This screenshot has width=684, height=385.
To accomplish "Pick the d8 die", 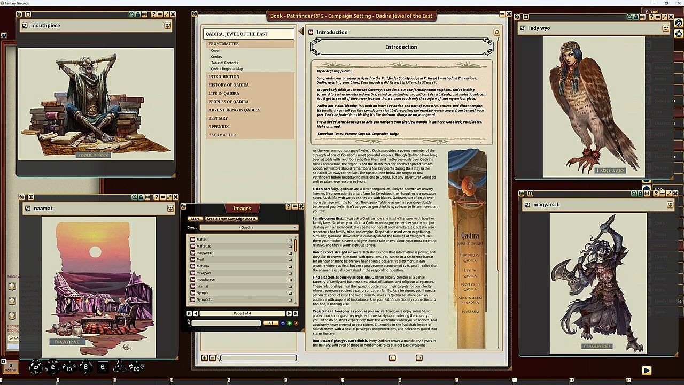I will pos(85,367).
